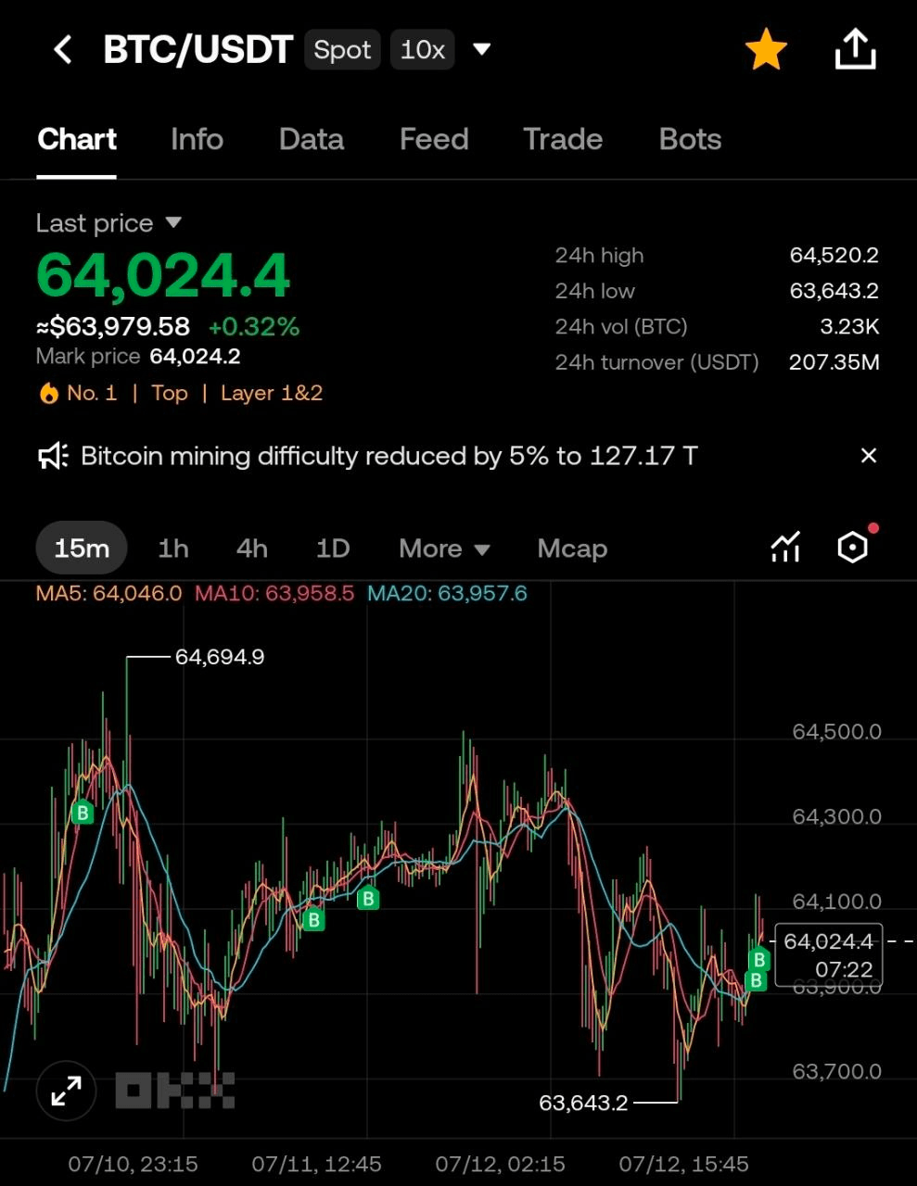Select the 15m timeframe
The height and width of the screenshot is (1186, 917).
click(x=82, y=549)
